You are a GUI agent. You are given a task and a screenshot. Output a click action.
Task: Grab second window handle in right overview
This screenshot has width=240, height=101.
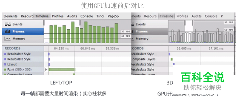[193, 23]
